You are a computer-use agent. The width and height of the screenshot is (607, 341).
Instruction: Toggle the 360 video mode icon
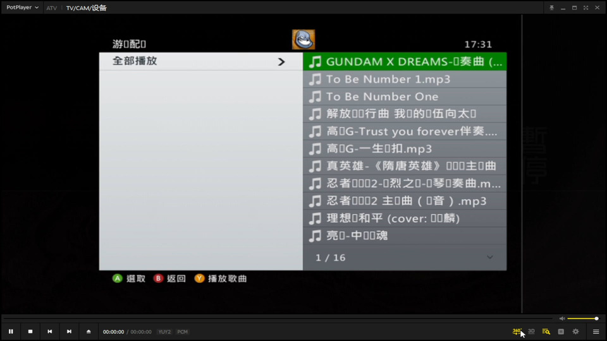point(517,332)
